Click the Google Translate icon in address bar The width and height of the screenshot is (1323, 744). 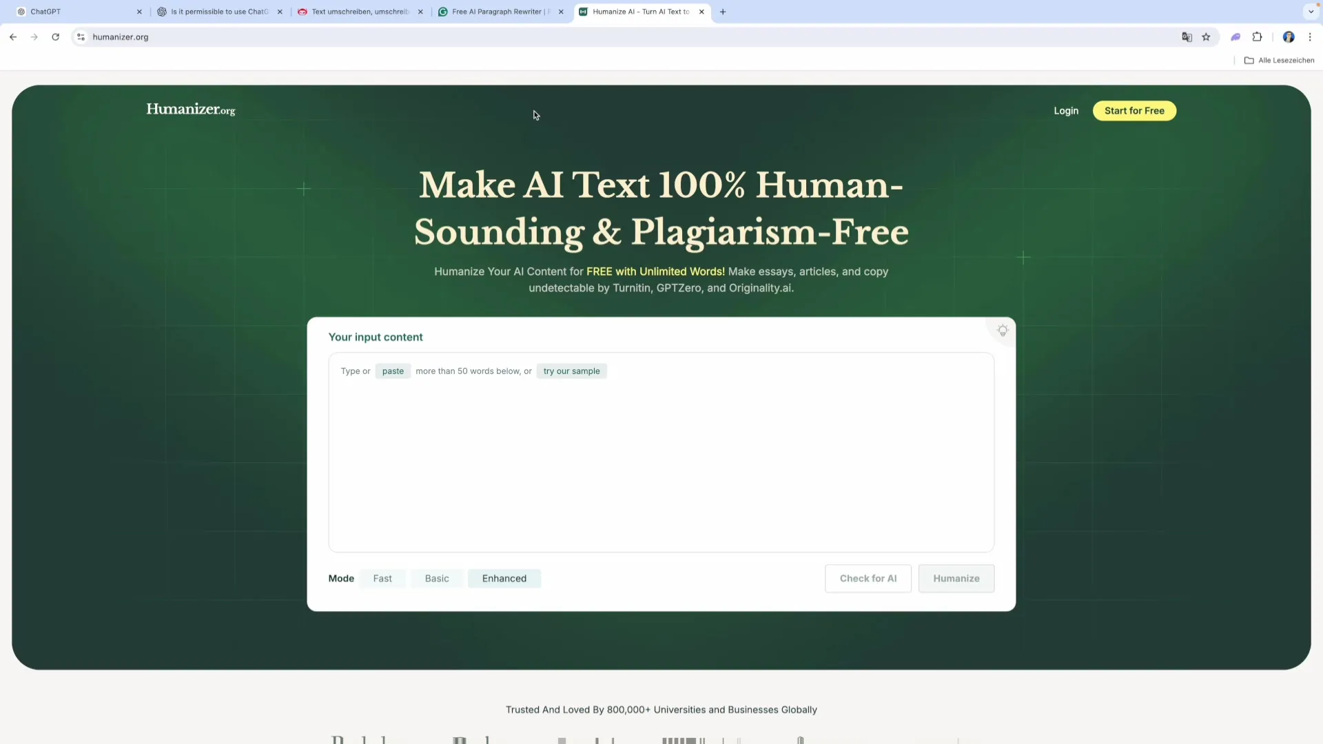[x=1187, y=37]
